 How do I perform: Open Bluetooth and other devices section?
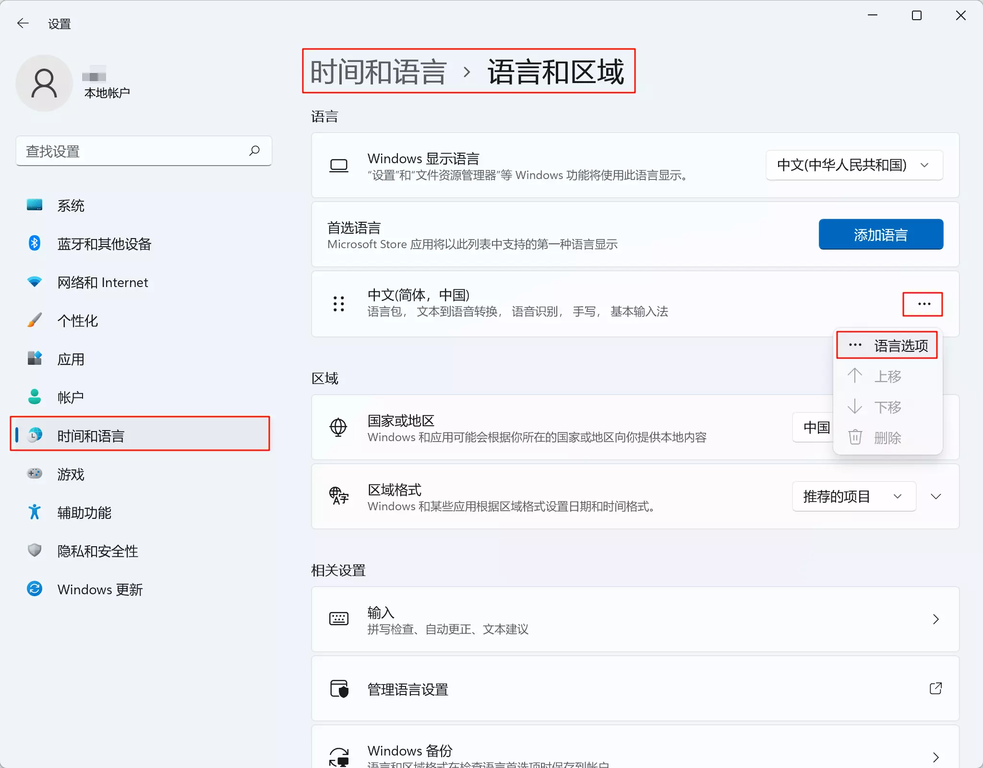pos(104,244)
